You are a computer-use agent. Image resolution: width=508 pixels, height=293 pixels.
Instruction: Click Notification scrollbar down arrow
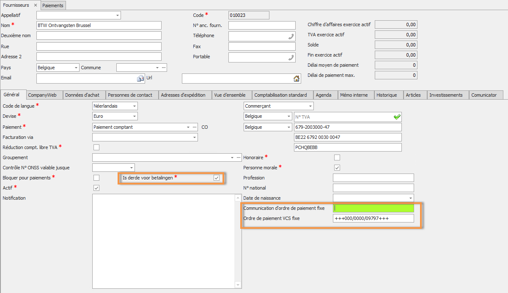[x=238, y=284]
